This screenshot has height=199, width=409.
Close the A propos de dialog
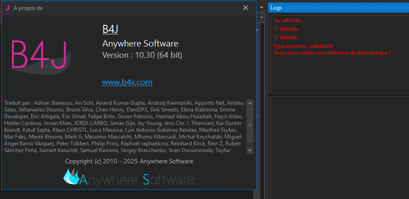[x=246, y=8]
